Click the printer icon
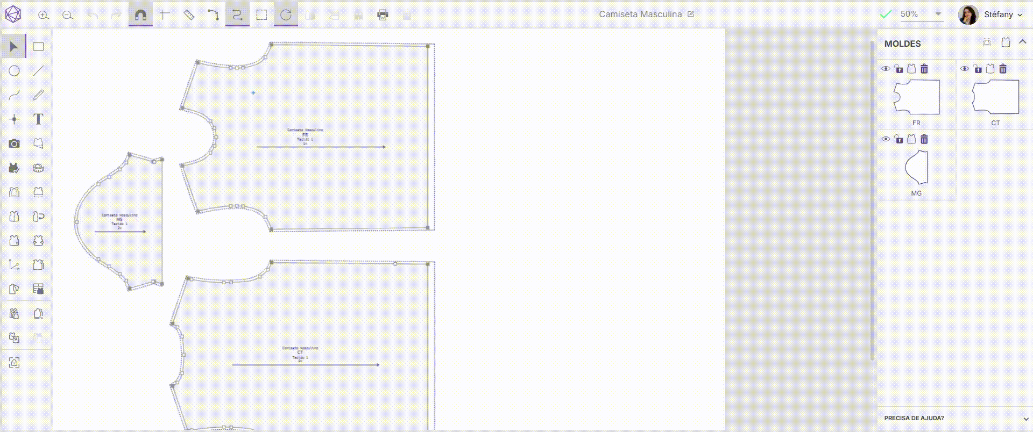Viewport: 1033px width, 432px height. (x=383, y=15)
